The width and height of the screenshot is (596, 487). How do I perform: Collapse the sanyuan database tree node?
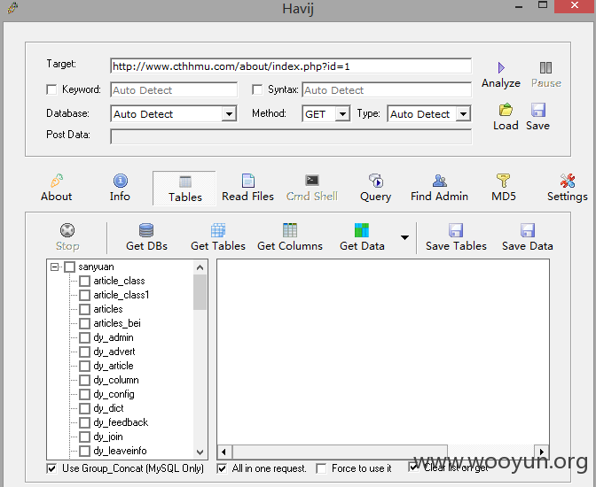54,267
